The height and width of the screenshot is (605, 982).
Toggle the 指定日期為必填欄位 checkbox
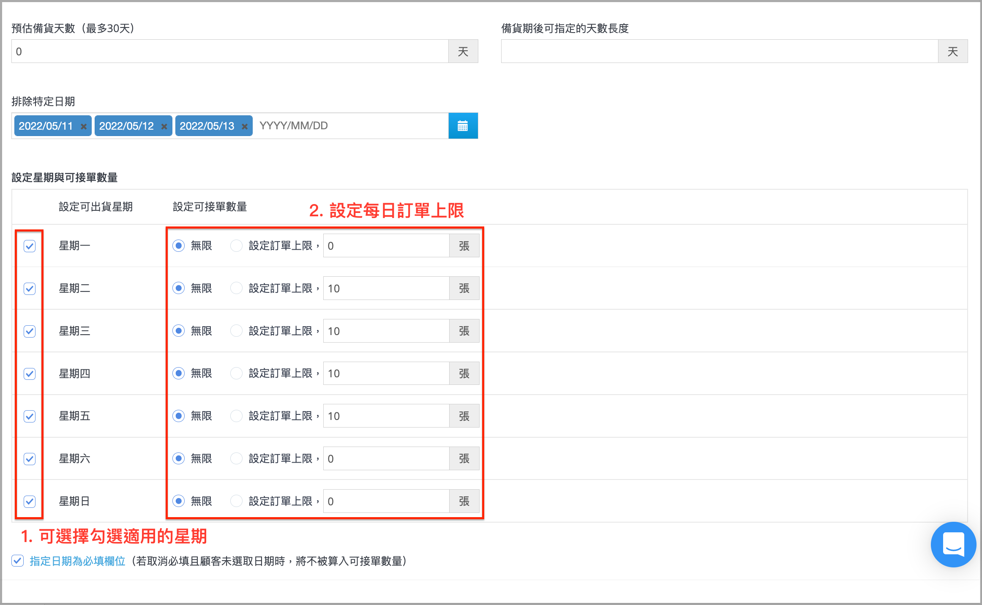click(17, 561)
